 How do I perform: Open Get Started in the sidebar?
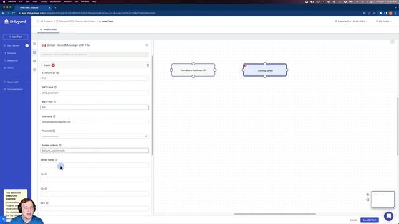pyautogui.click(x=13, y=45)
